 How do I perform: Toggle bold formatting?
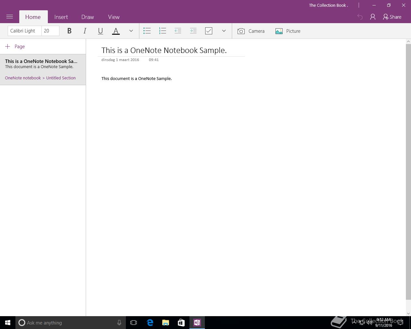point(69,31)
